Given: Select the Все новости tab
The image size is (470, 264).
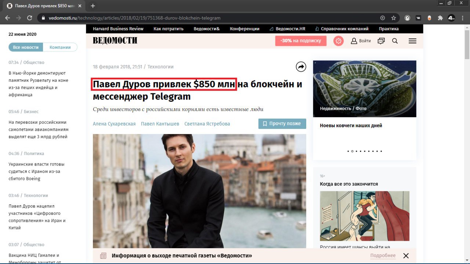Looking at the screenshot, I should 26,47.
